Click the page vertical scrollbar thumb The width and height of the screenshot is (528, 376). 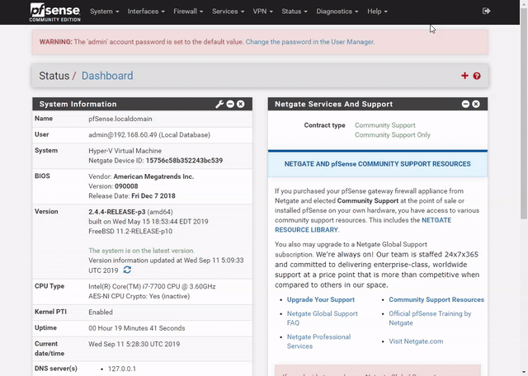524,114
